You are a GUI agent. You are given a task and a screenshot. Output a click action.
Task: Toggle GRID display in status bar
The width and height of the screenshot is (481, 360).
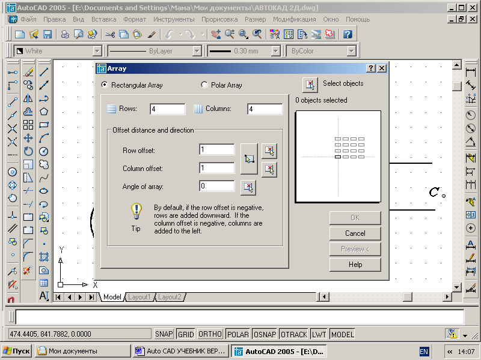click(x=186, y=334)
